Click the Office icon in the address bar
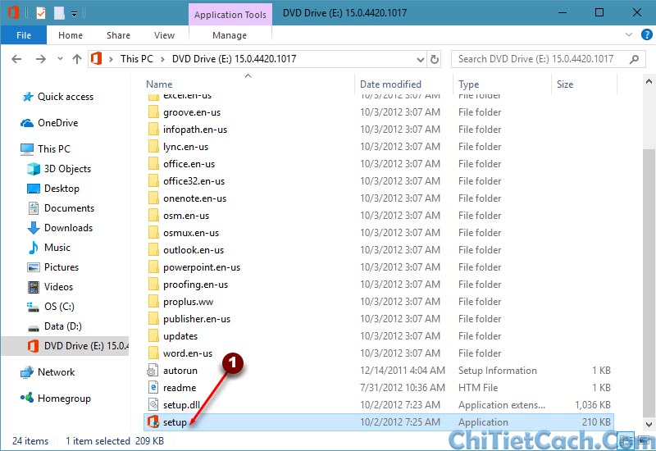Screen dimensions: 656x451 click(x=96, y=58)
